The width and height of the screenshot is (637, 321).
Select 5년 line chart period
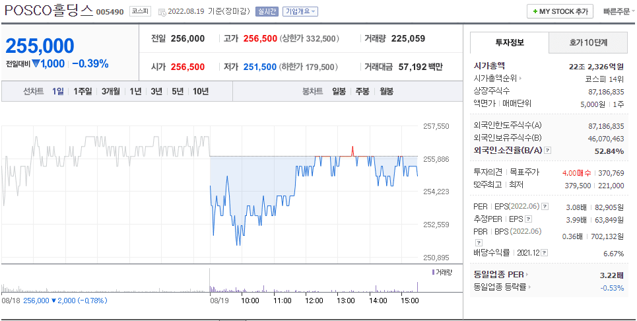tap(178, 91)
